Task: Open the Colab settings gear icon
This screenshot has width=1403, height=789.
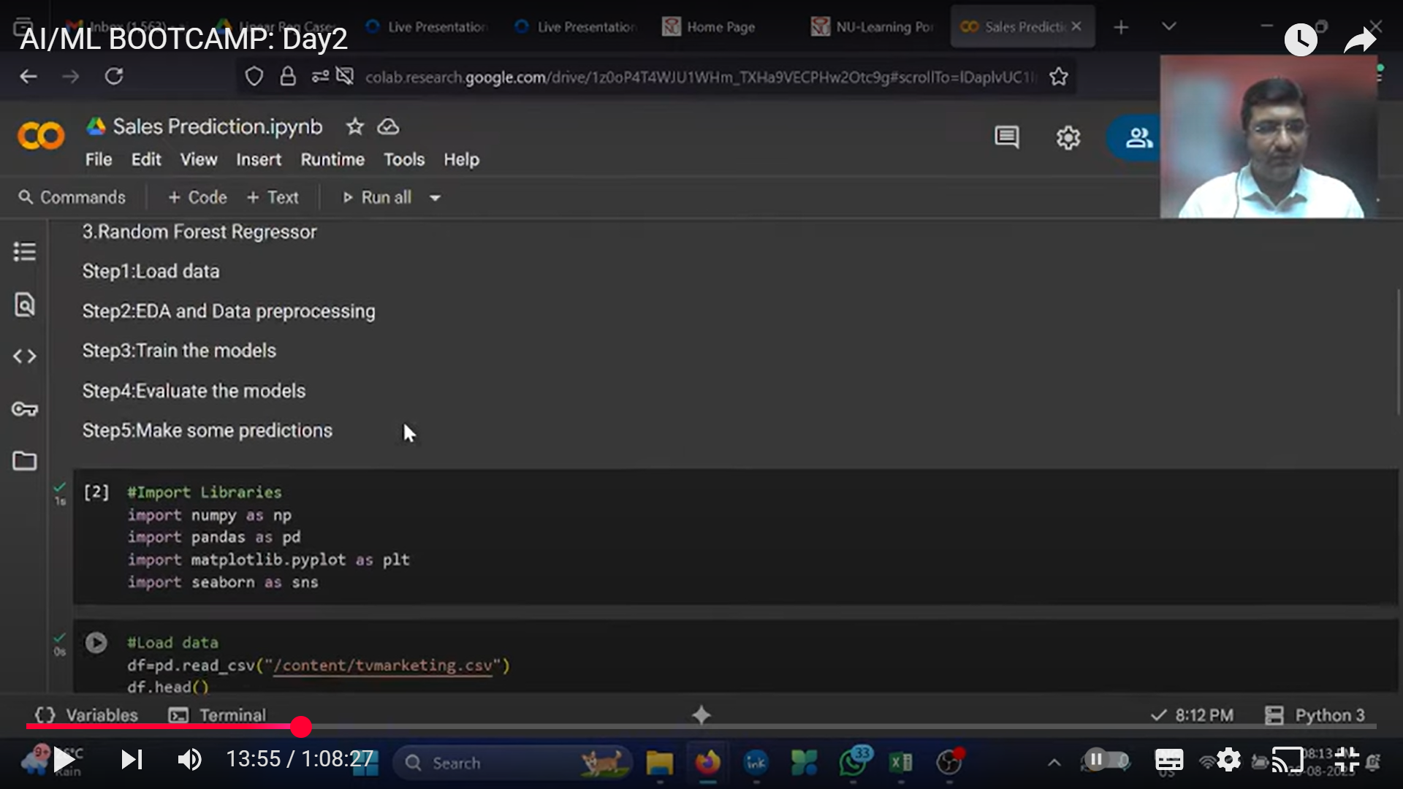Action: point(1068,137)
